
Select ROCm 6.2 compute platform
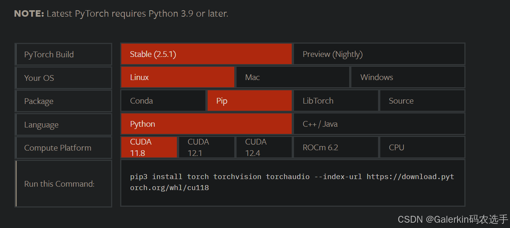336,147
